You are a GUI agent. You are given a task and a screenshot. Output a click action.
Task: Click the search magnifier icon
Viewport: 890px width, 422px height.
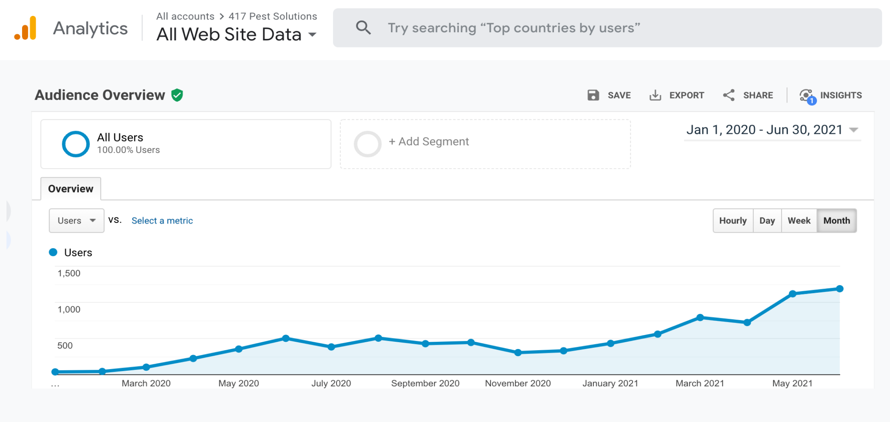363,28
